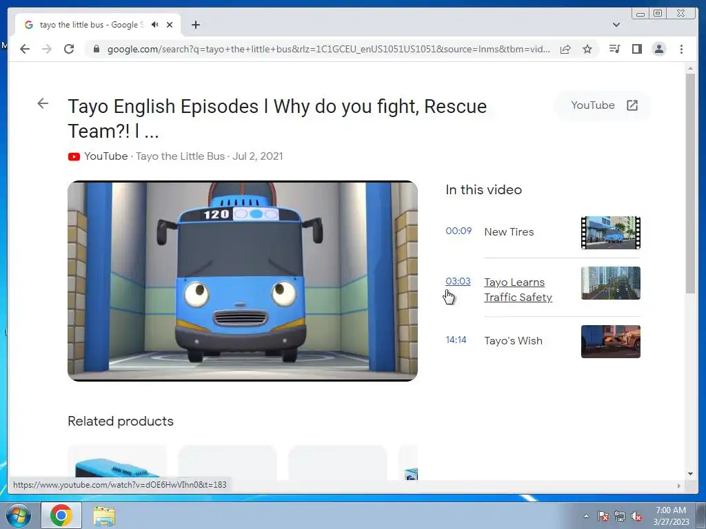Open the media controls icon in toolbar
Viewport: 706px width, 529px height.
[x=614, y=49]
